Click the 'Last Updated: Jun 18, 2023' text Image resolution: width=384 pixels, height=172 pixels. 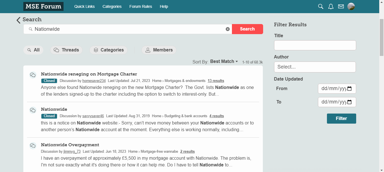(x=104, y=152)
